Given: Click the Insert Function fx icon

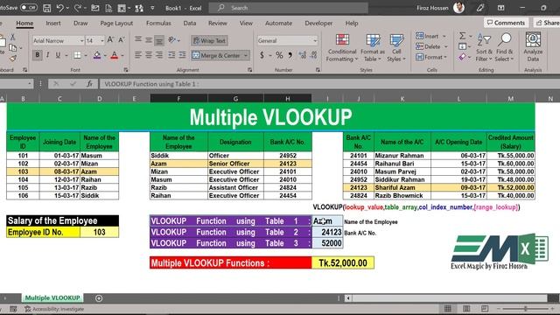Looking at the screenshot, I should click(89, 84).
